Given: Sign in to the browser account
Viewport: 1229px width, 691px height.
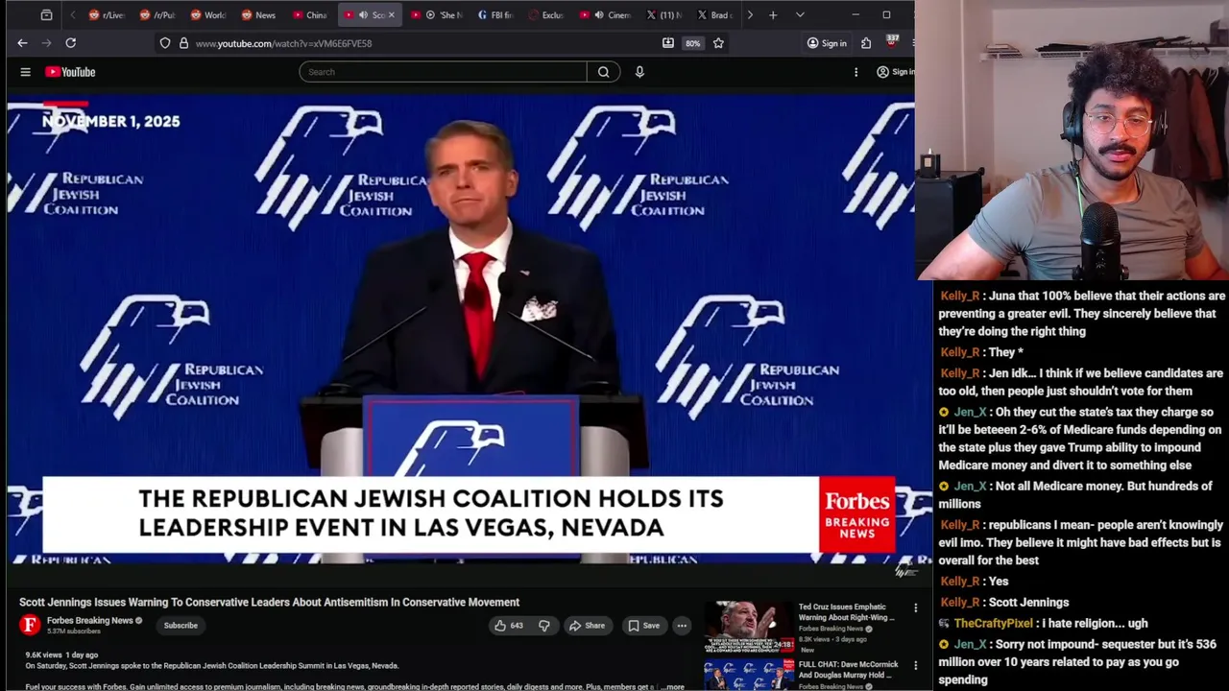Looking at the screenshot, I should (827, 43).
